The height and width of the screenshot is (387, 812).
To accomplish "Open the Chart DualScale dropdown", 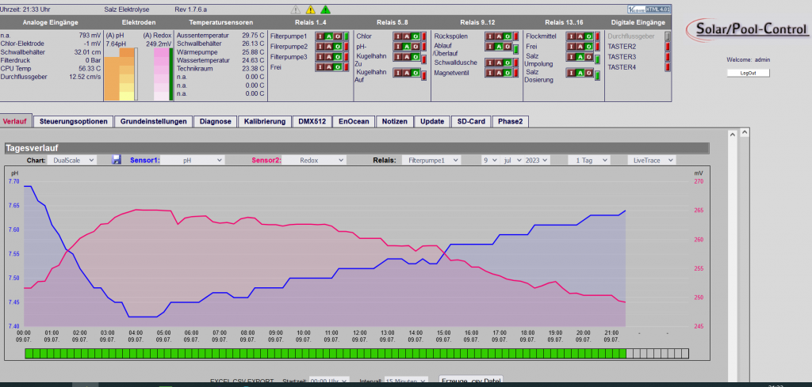I will 71,160.
